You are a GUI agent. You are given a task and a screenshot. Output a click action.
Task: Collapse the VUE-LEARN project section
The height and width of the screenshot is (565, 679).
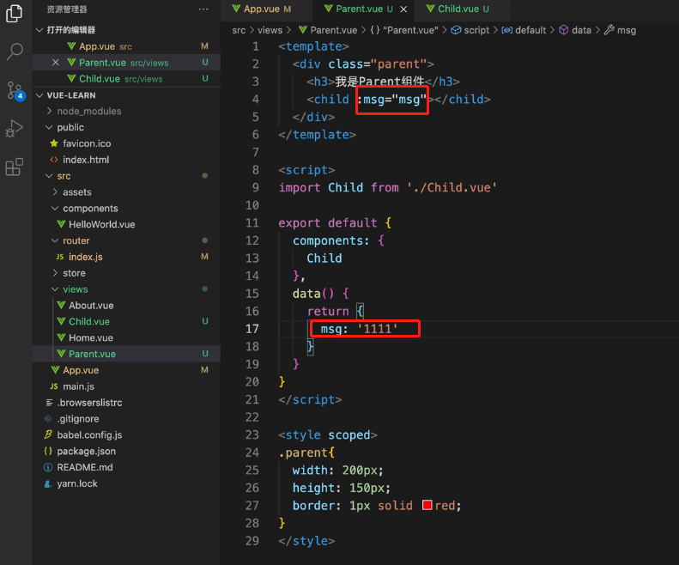click(x=71, y=95)
